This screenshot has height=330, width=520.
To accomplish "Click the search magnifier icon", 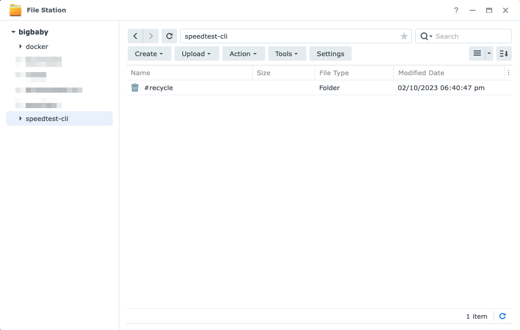I will click(x=424, y=37).
